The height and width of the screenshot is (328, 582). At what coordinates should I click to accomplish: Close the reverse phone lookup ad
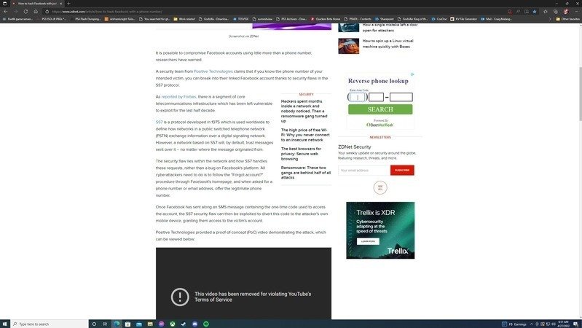pos(413,74)
